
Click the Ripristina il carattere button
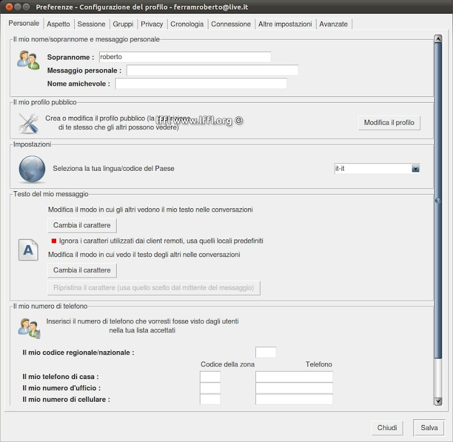153,288
